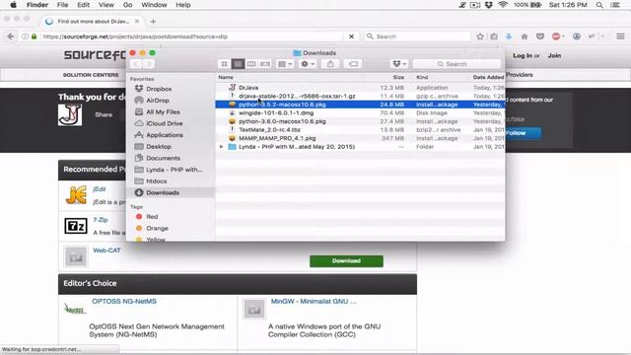
Task: Sort Finder list by Kind column
Action: [422, 77]
